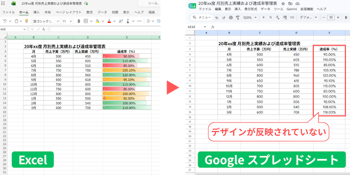The height and width of the screenshot is (175, 350).
Task: Open the Excel paste options dropdown arrow
Action: click(21, 21)
